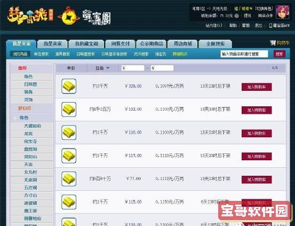
Task: Add the ¥117.00 listing to cart
Action: click(x=257, y=157)
